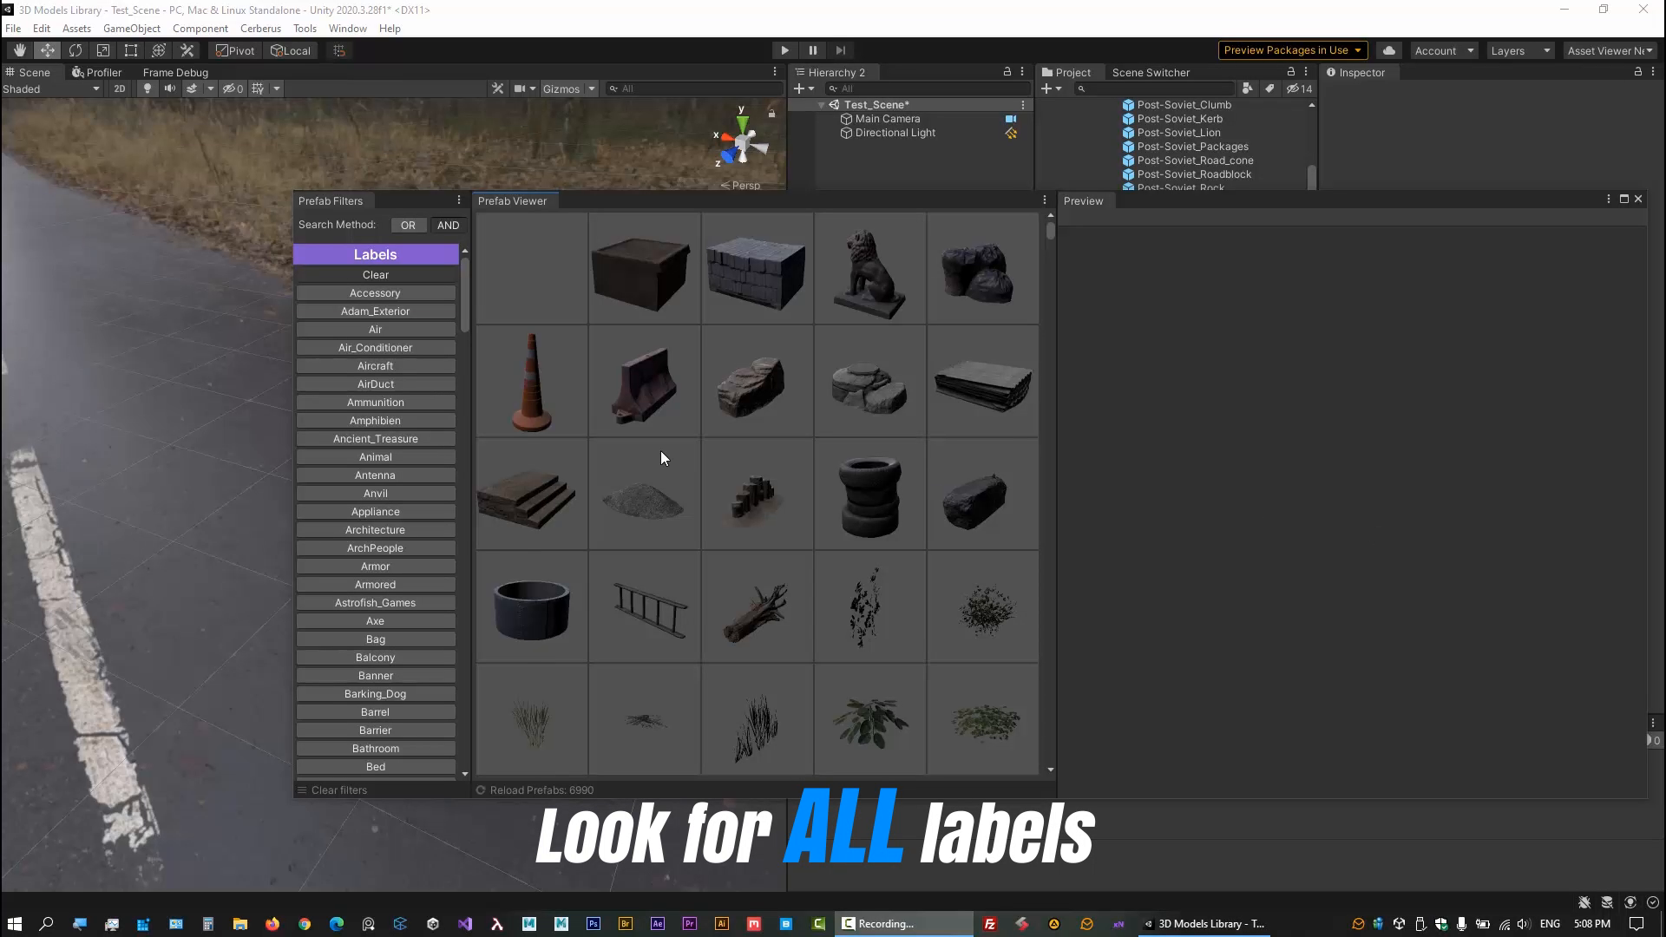Toggle hidden packages visibility in Project
Viewport: 1666px width, 937px height.
tap(1299, 88)
